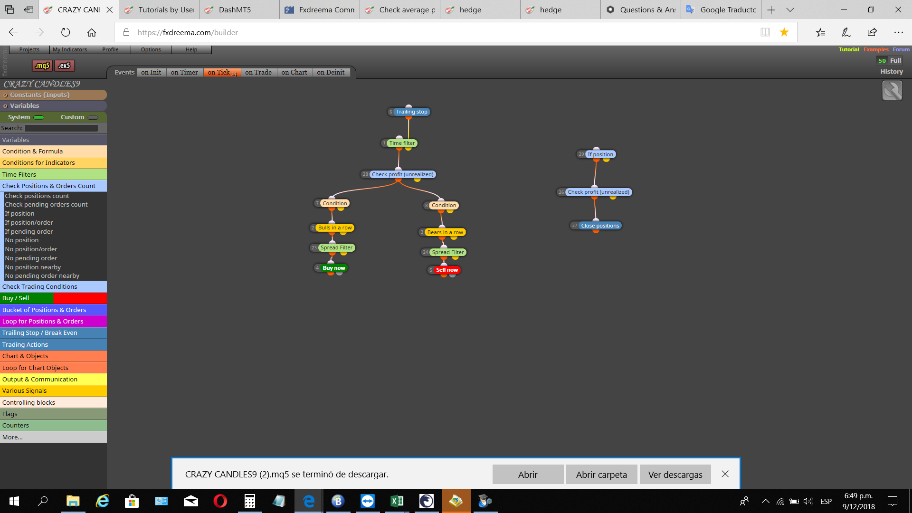Download the .mq5 source file
Image resolution: width=912 pixels, height=513 pixels.
pyautogui.click(x=42, y=66)
